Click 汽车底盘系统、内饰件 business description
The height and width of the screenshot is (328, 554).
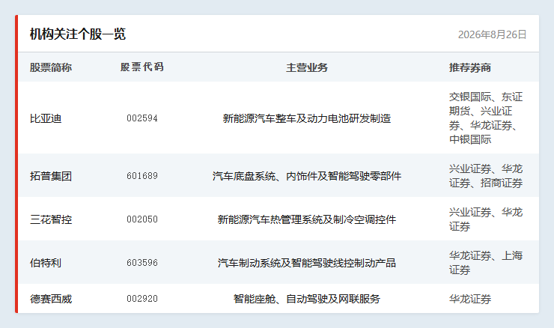(307, 176)
